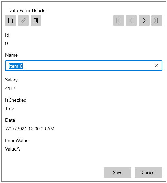Click the IsChecked value True

coord(10,108)
